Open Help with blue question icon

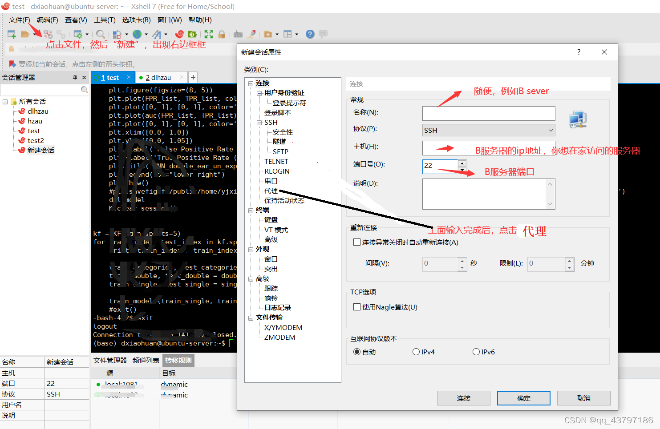310,34
